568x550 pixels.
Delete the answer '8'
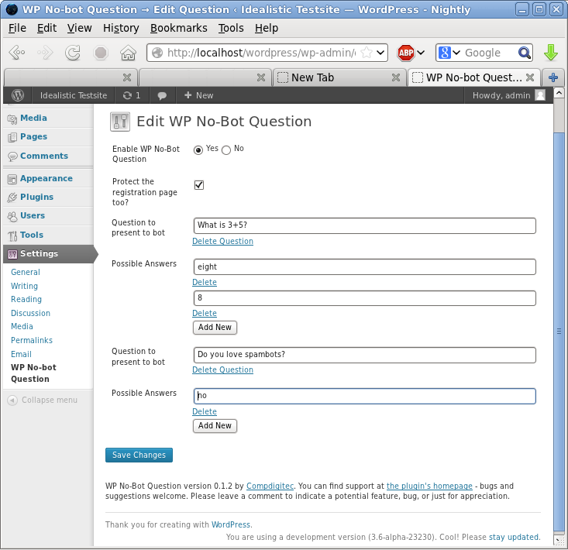(205, 313)
